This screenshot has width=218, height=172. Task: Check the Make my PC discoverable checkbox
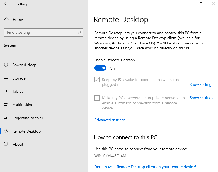click(97, 98)
